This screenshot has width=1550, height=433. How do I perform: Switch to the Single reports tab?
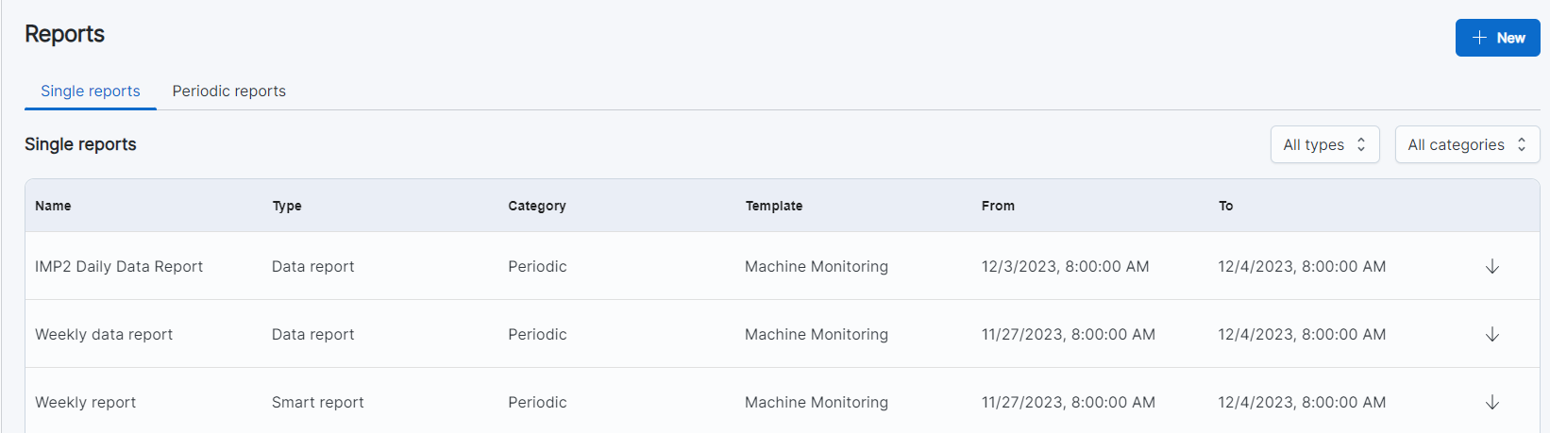[91, 91]
